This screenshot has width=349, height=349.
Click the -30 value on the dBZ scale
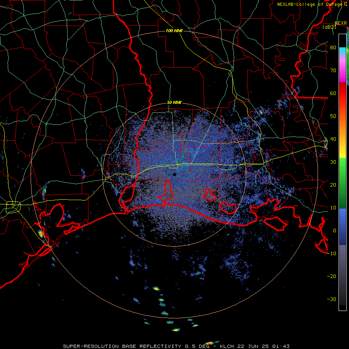point(332,299)
